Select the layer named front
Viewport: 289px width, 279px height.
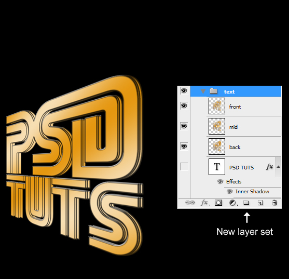click(x=235, y=107)
